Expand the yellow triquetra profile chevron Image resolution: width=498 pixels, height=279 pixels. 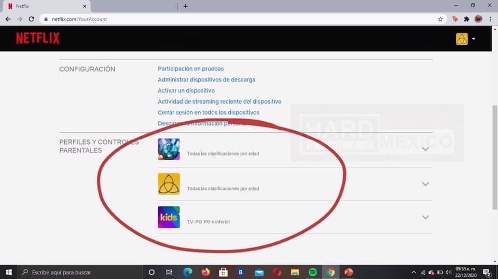coord(425,184)
